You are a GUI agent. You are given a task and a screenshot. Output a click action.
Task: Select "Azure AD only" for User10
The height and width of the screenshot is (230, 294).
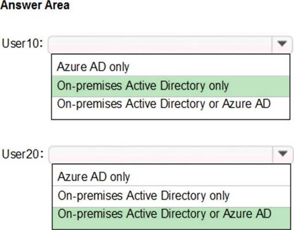pos(93,67)
